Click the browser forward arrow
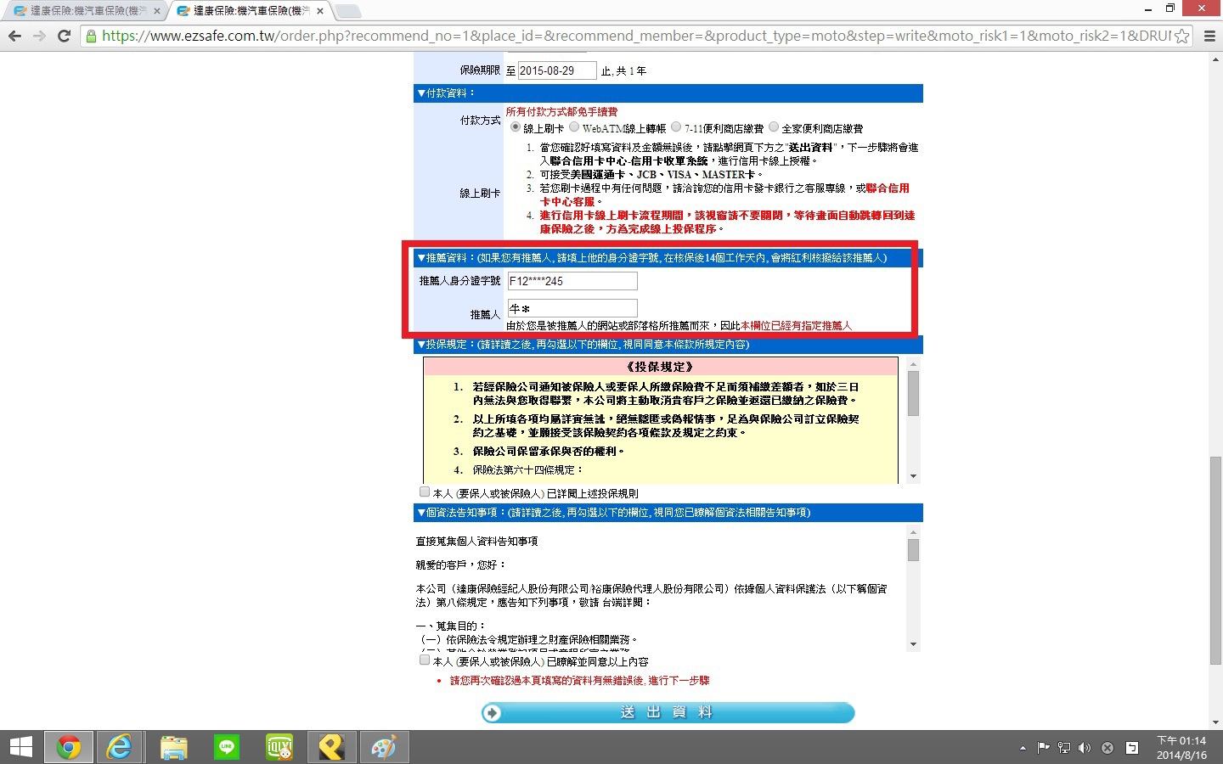The width and height of the screenshot is (1223, 764). pyautogui.click(x=39, y=36)
